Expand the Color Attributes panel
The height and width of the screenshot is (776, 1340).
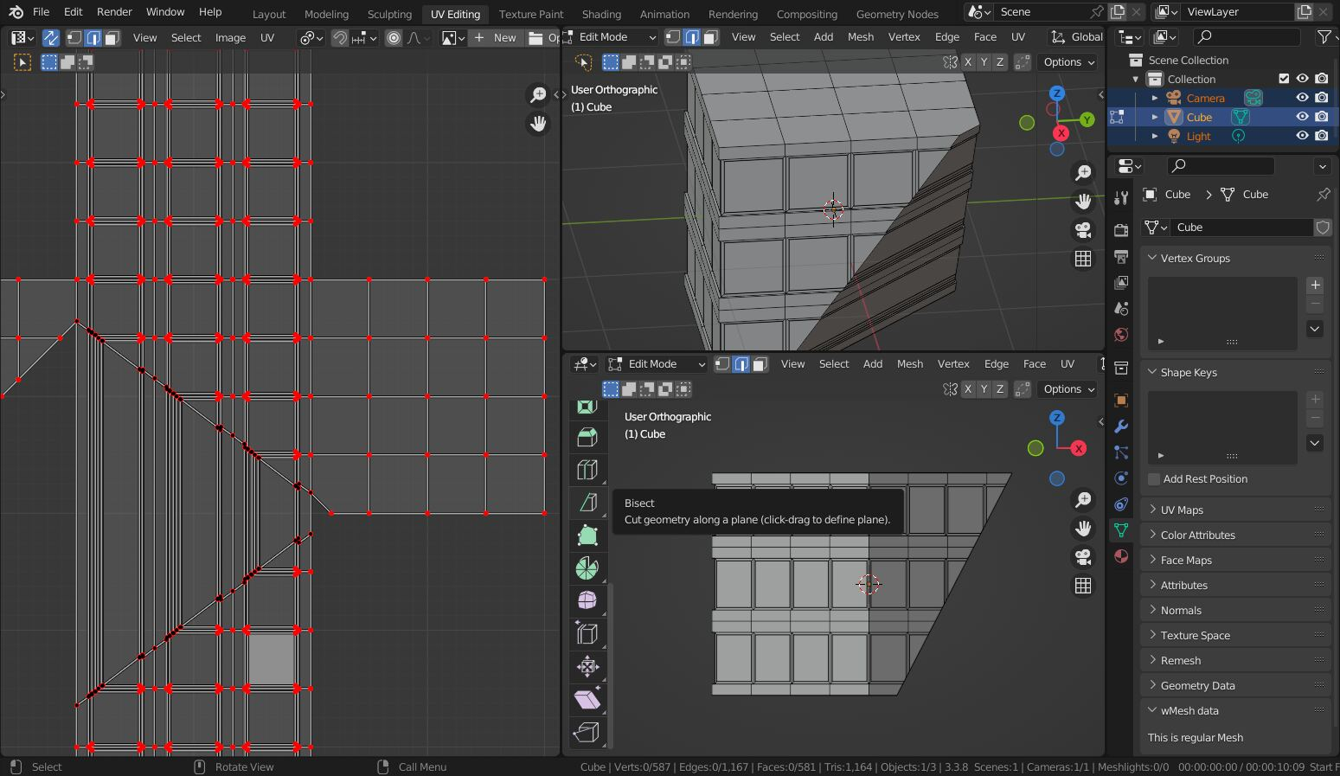[1235, 535]
